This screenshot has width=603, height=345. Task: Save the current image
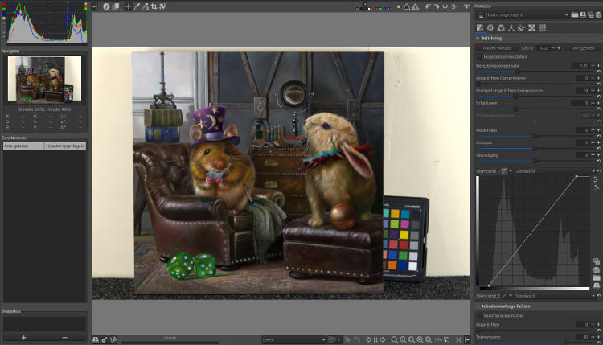(x=96, y=339)
